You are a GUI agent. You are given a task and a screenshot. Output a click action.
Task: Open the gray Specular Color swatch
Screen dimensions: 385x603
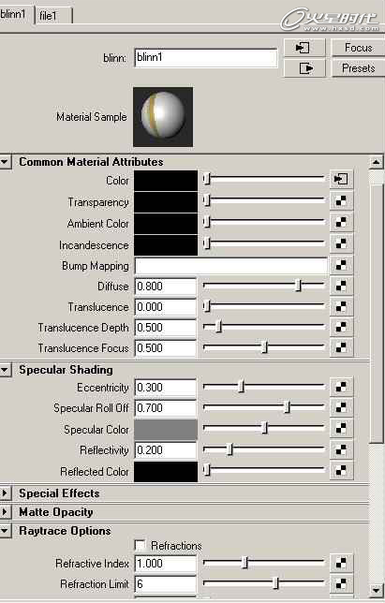[166, 430]
